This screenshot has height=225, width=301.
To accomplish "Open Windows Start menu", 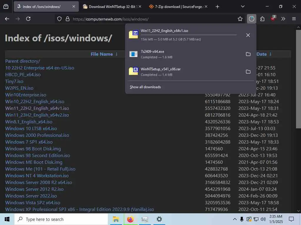I will point(7,219).
